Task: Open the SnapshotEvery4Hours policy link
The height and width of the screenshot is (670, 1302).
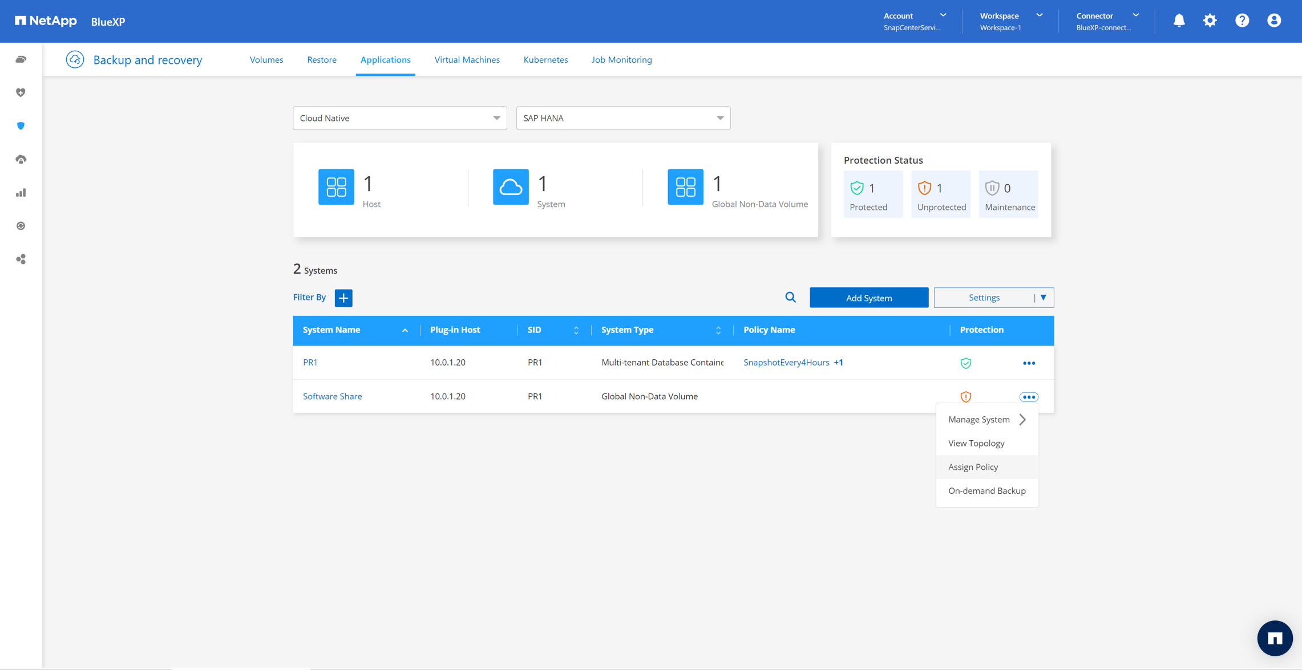Action: [x=786, y=363]
